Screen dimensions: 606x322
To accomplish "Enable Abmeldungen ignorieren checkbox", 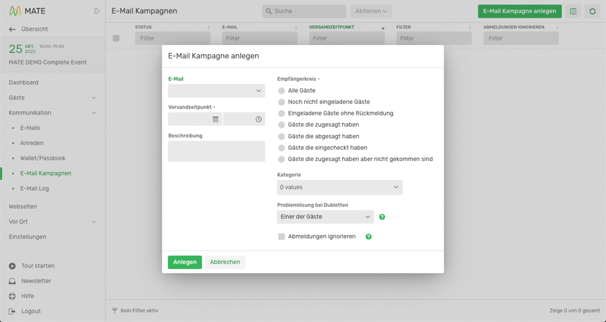I will 282,237.
